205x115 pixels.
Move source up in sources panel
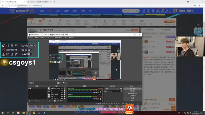pyautogui.click(x=58, y=101)
